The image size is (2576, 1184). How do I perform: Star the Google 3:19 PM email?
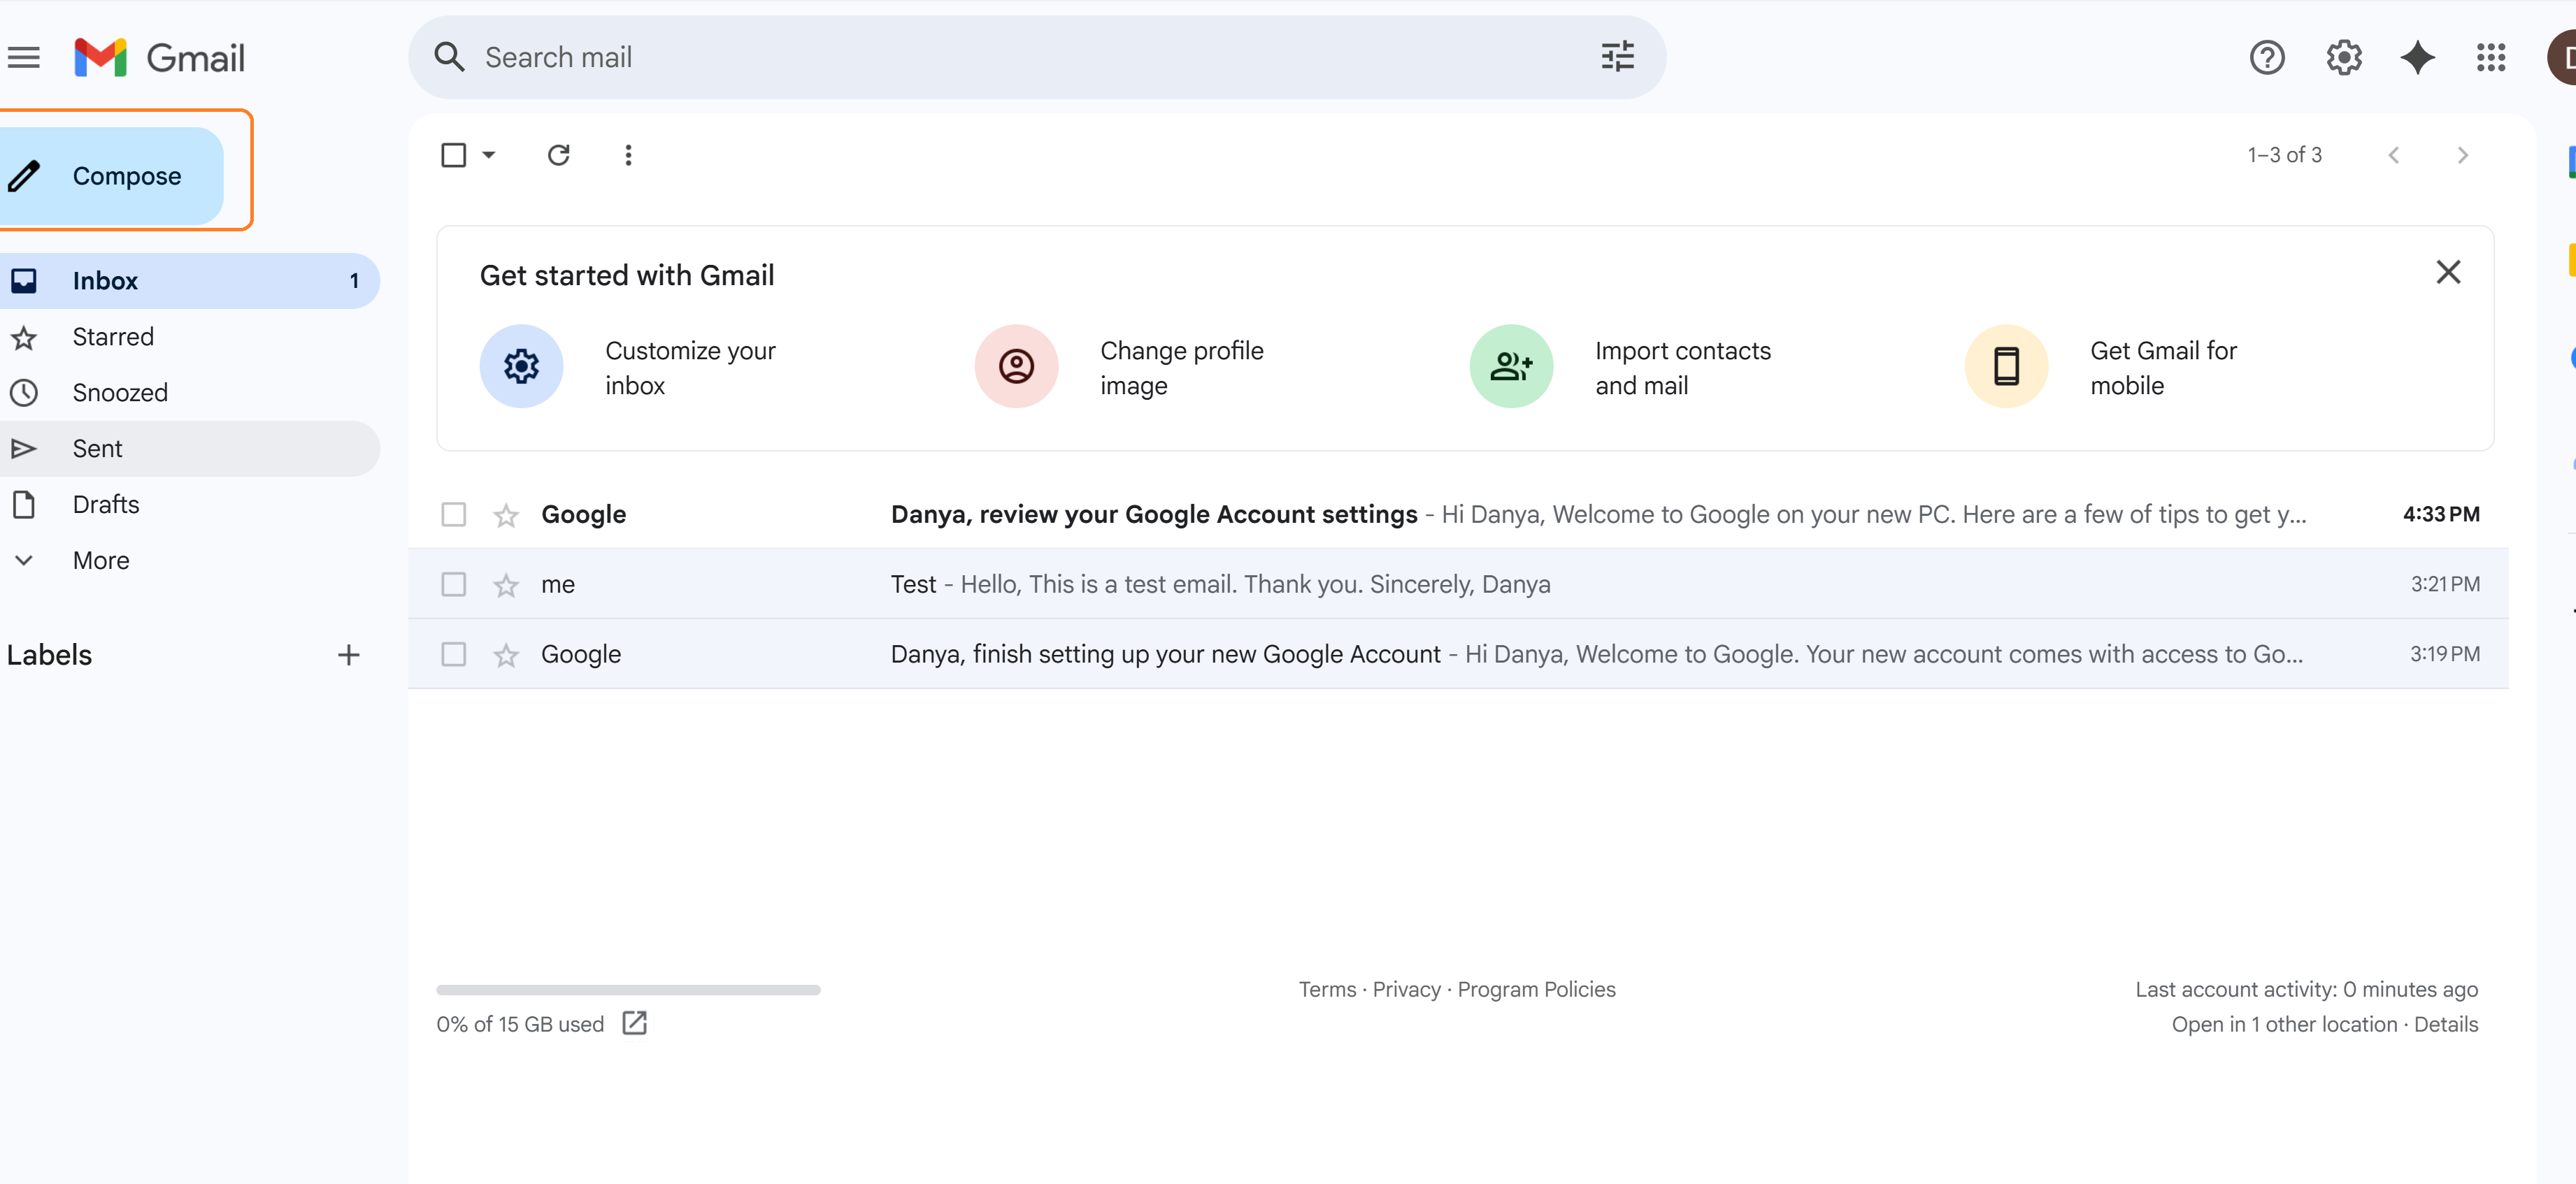click(x=506, y=656)
